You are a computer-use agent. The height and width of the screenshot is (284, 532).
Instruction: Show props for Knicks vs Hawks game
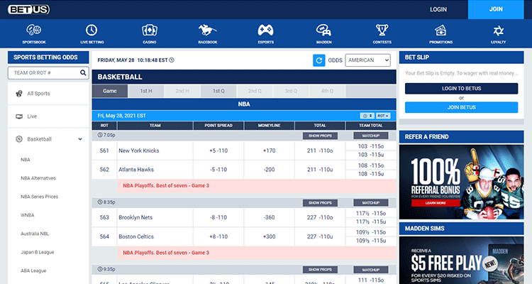320,136
